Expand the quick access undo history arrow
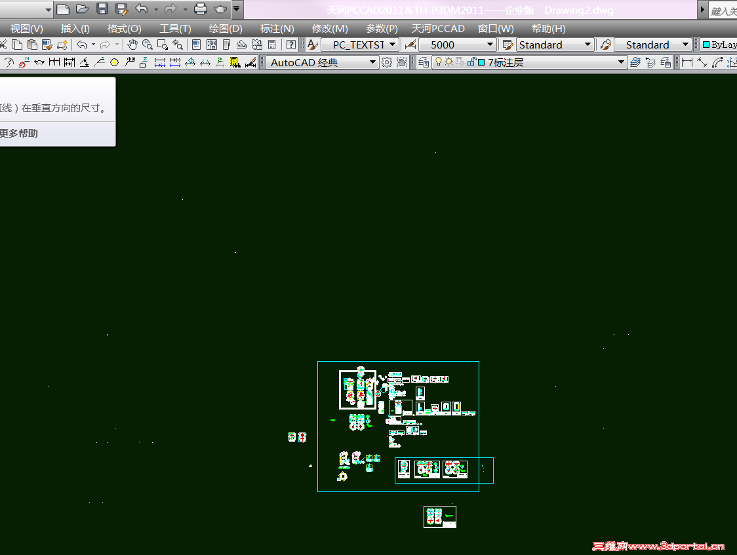The image size is (737, 555). coord(156,9)
